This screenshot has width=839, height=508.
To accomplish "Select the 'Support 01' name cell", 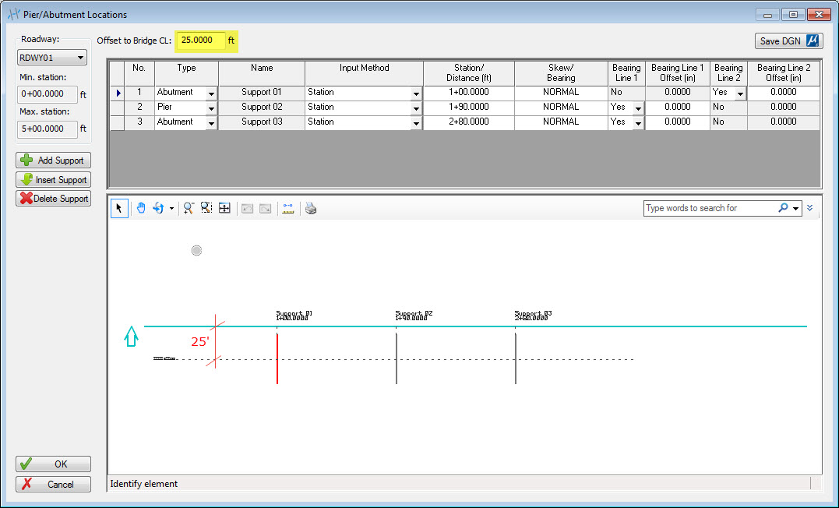I will coord(262,93).
